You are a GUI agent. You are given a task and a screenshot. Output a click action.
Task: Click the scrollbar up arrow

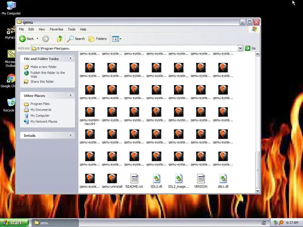pyautogui.click(x=257, y=54)
